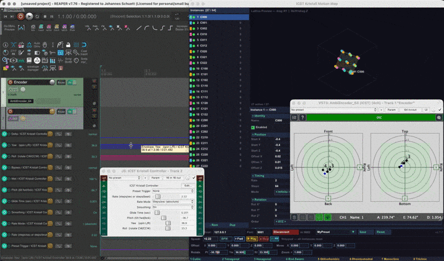Toggle the BPM button next to Speed

pyautogui.click(x=225, y=239)
